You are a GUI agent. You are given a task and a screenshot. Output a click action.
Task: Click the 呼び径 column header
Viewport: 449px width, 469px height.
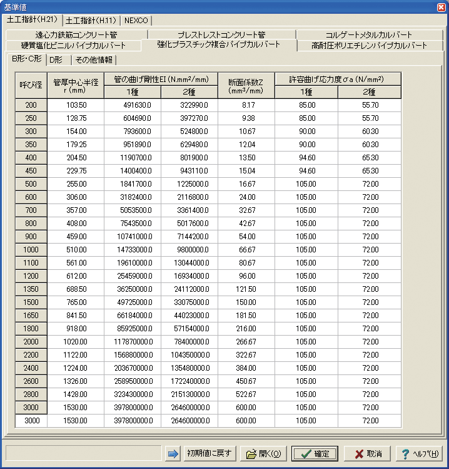point(31,86)
